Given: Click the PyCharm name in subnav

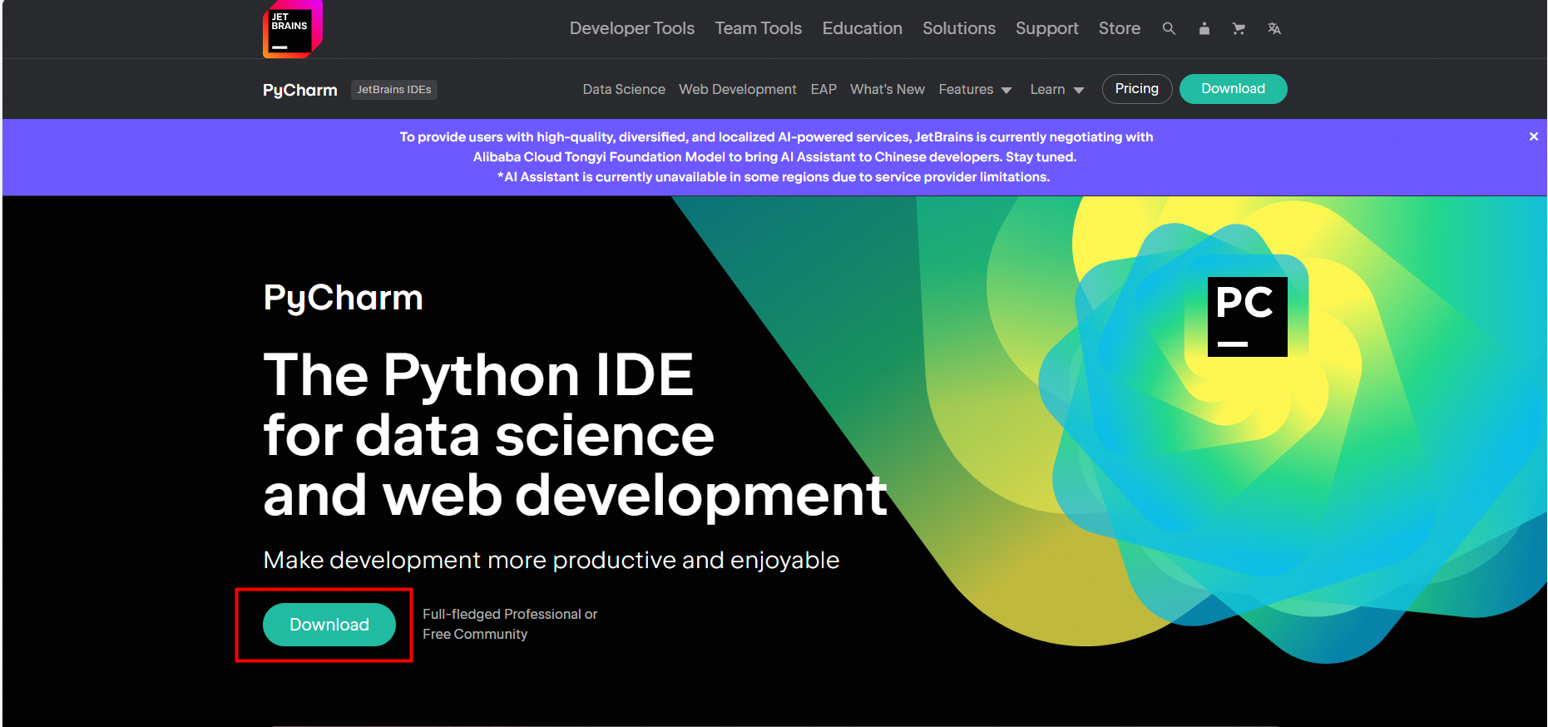Looking at the screenshot, I should coord(300,90).
